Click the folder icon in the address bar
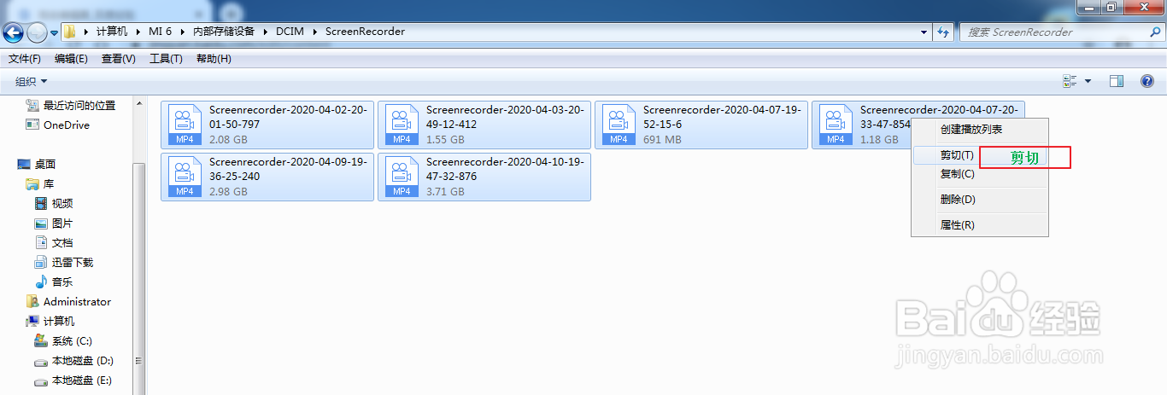Image resolution: width=1167 pixels, height=395 pixels. (x=70, y=32)
